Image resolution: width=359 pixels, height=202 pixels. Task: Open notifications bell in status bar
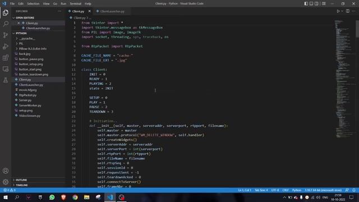coord(354,190)
